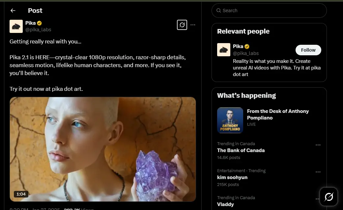
Task: Click the 'Post' page heading
Action: tap(35, 11)
